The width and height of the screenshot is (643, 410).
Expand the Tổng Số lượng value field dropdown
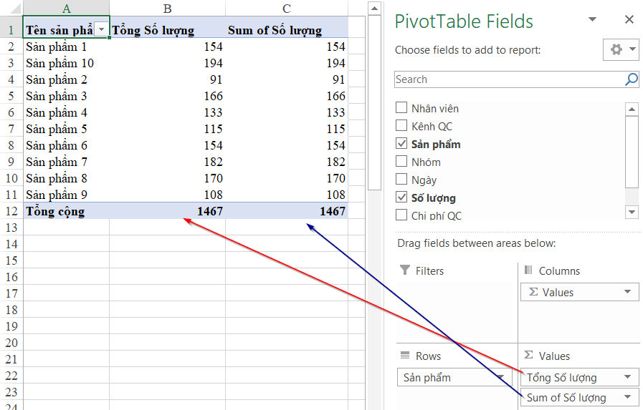point(628,377)
